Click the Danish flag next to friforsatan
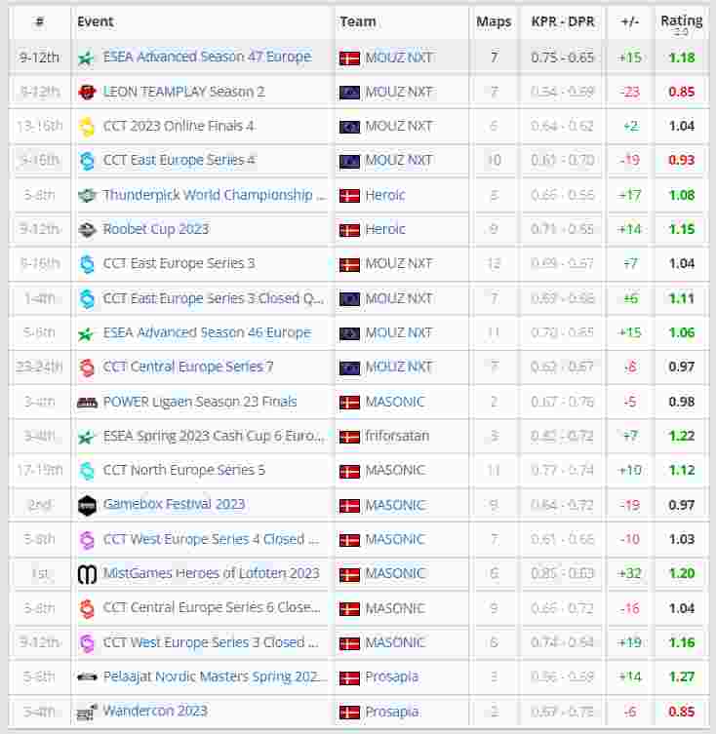Viewport: 716px width, 734px height. 349,437
